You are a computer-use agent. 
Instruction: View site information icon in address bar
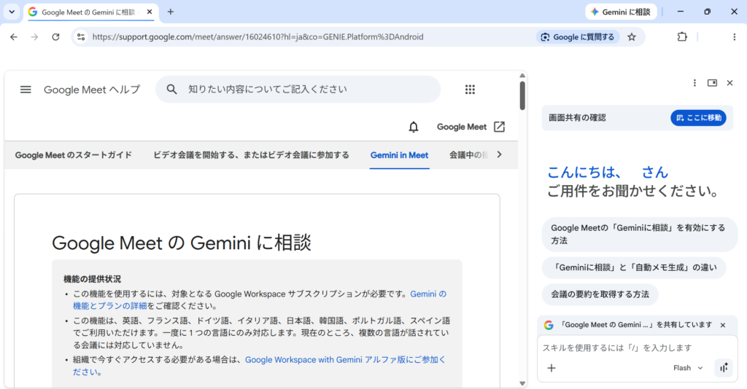pyautogui.click(x=81, y=36)
